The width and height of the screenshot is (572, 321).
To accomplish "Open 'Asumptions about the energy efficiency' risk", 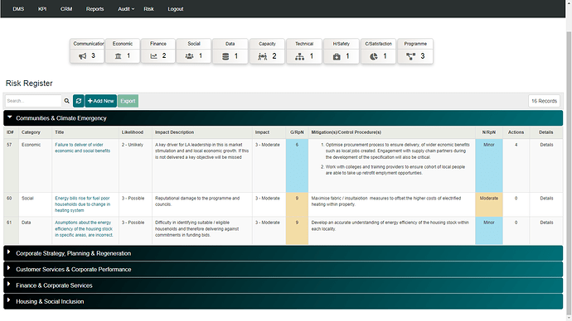I will tap(84, 228).
